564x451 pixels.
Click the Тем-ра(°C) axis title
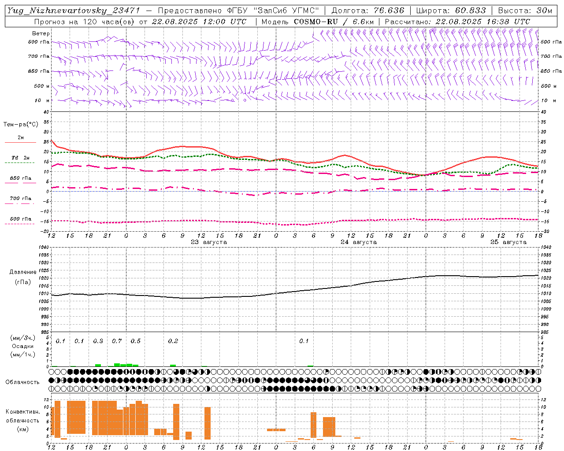coord(21,124)
